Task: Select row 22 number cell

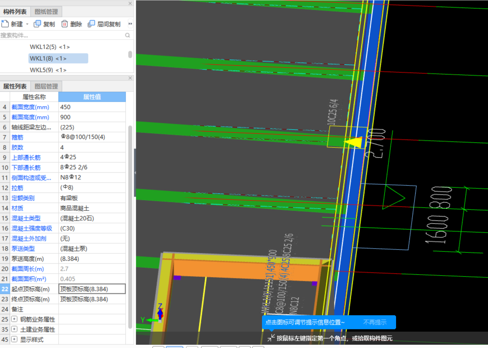Action: [x=5, y=289]
